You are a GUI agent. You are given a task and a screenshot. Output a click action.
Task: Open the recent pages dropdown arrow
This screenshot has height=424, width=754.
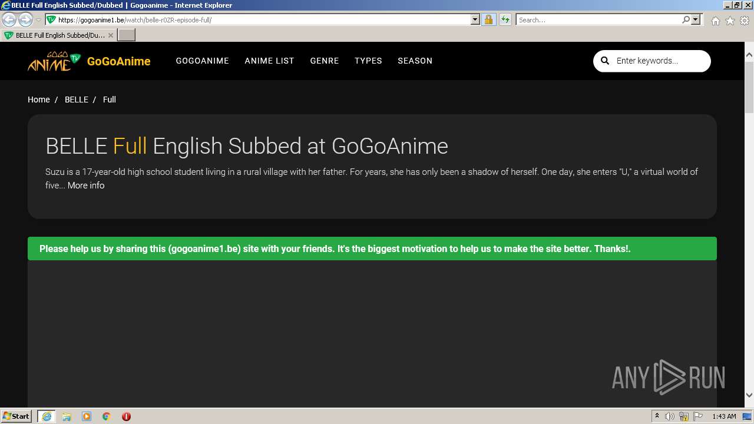[x=38, y=20]
